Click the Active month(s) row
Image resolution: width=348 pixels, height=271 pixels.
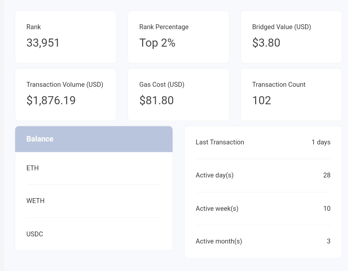click(x=263, y=241)
